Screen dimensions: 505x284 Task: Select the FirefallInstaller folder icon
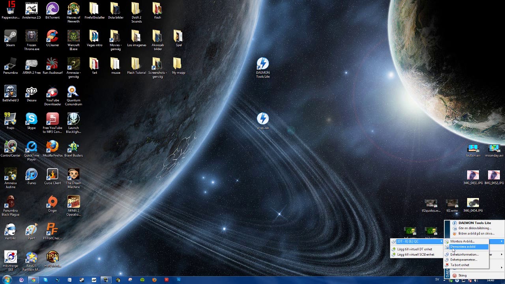94,11
